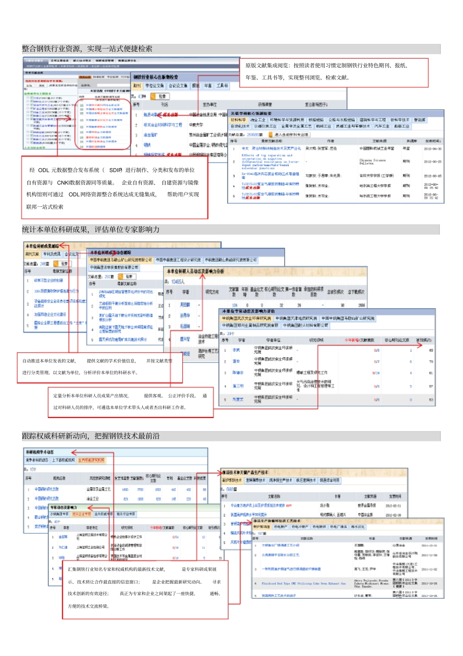Switch to the 学位论文集 tab

154,86
